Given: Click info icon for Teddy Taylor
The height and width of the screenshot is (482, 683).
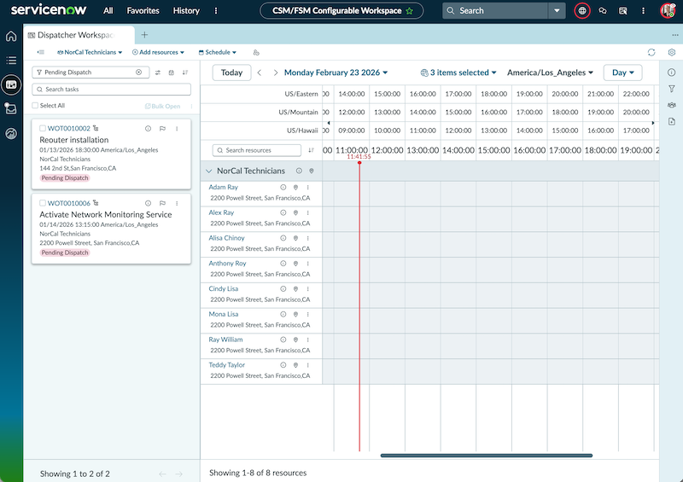Looking at the screenshot, I should 283,365.
